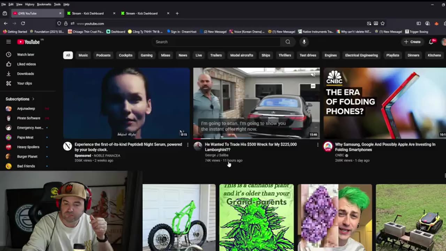Open the browser Tools menu

[x=57, y=4]
